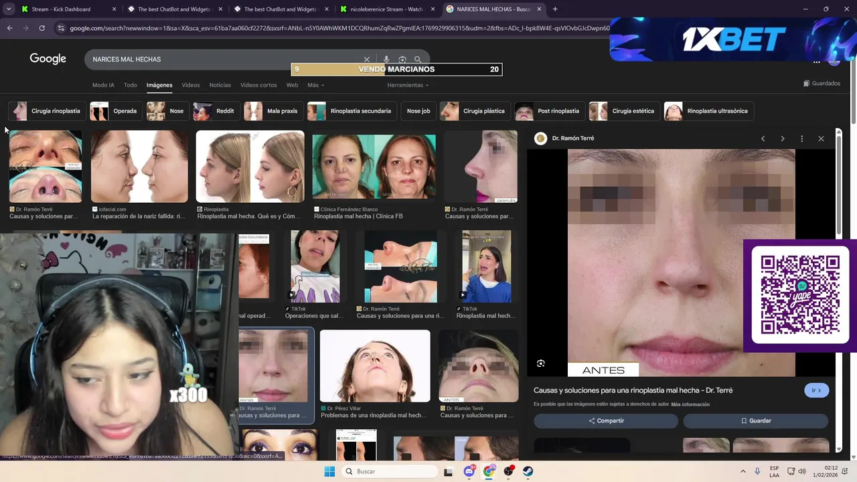857x482 pixels.
Task: Click the Ir button to visit page
Action: (816, 390)
